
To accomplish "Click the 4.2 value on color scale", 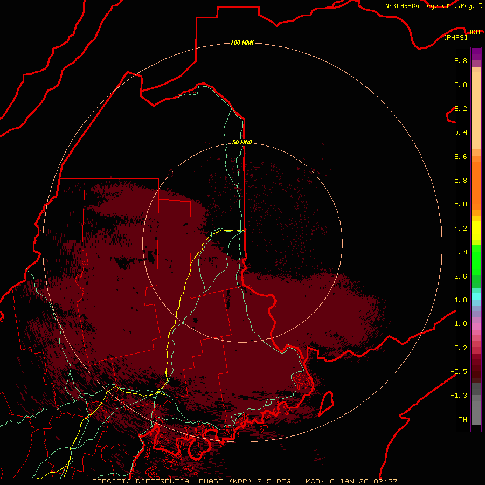I will [461, 228].
